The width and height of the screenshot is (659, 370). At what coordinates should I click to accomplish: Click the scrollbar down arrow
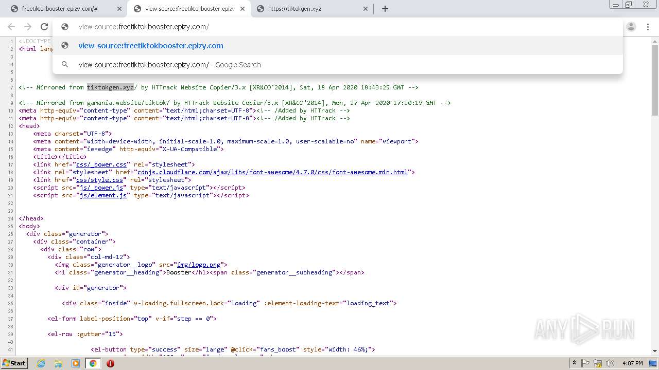(x=655, y=352)
